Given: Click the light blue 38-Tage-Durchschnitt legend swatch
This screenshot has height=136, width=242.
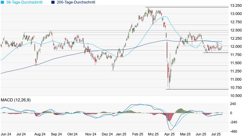Looking at the screenshot, I should [2, 2].
